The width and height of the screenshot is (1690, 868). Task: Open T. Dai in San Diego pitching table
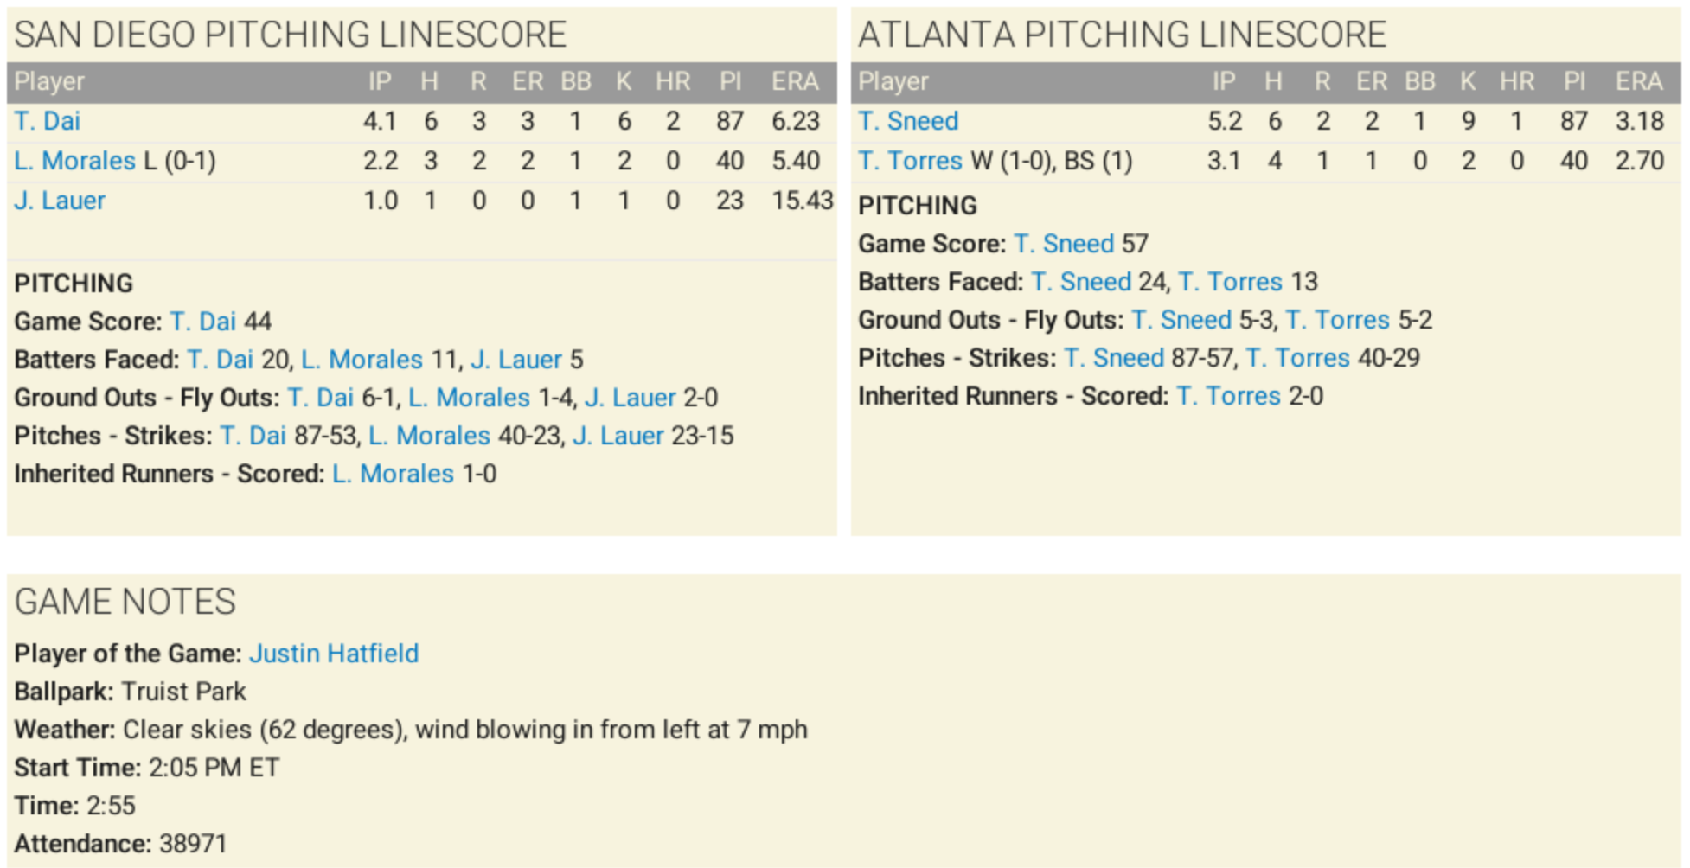click(x=48, y=121)
